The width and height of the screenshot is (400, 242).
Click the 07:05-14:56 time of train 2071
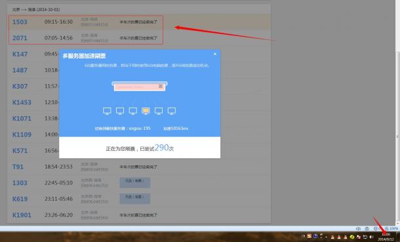click(58, 38)
